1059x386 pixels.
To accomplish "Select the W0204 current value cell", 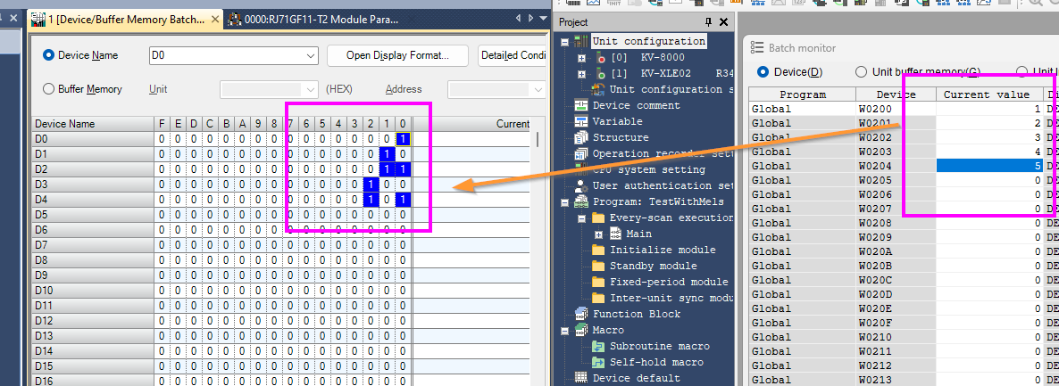I will click(x=989, y=165).
